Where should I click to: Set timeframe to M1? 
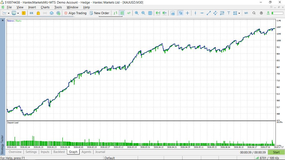tap(246, 13)
